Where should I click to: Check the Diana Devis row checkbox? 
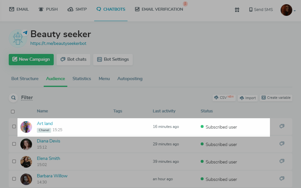[14, 144]
